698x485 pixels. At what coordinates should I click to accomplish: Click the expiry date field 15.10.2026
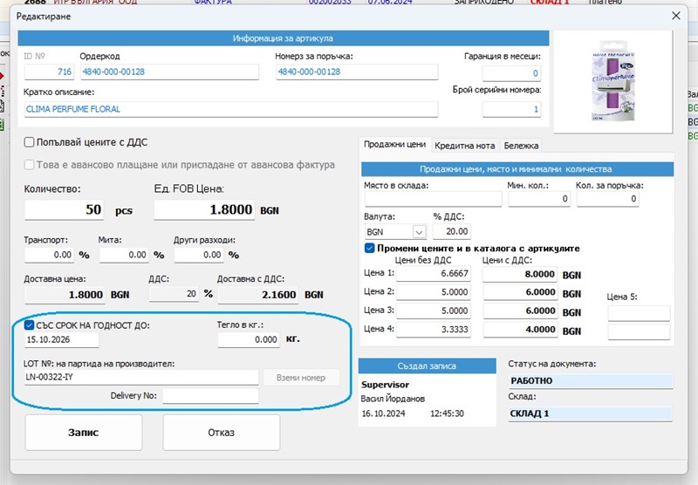(61, 339)
